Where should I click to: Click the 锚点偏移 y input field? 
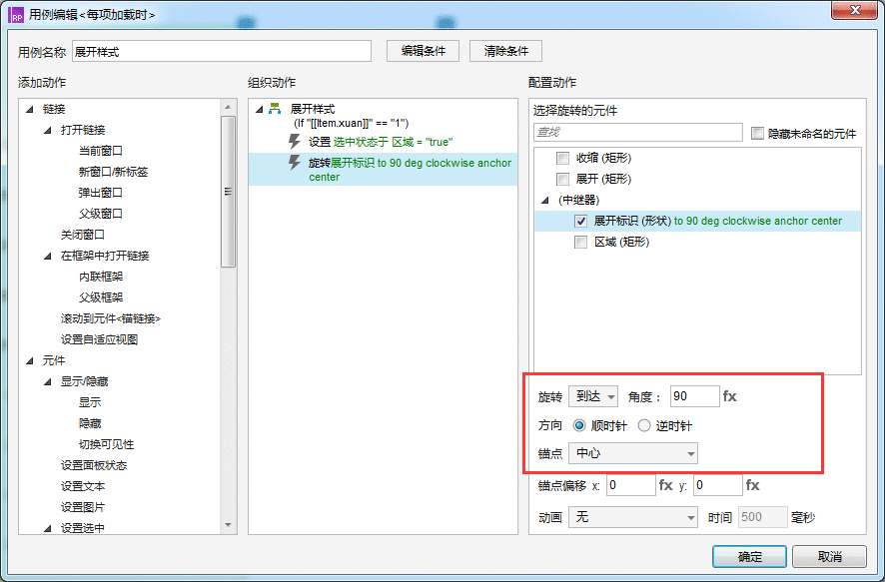pos(718,485)
